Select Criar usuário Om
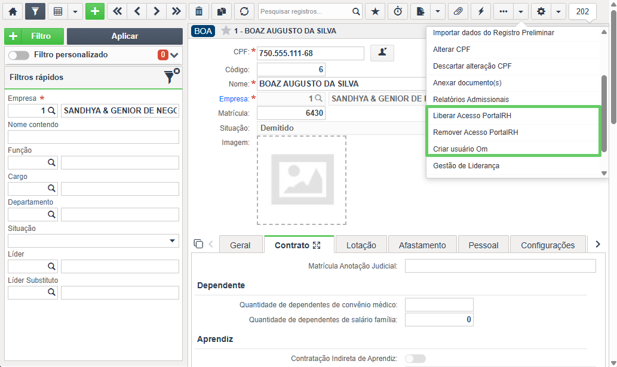Image resolution: width=617 pixels, height=367 pixels. click(460, 149)
